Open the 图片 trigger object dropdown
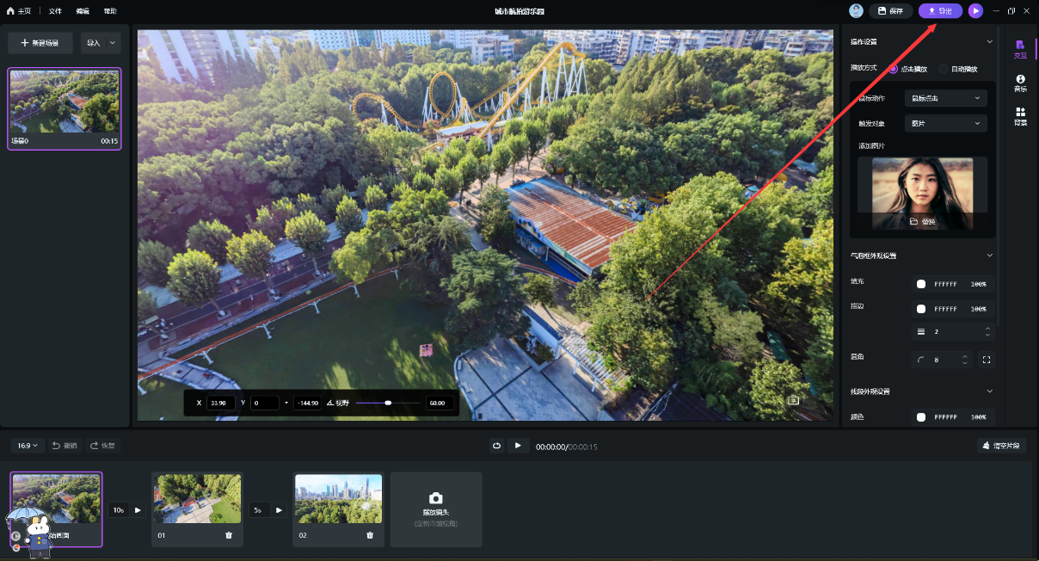 (x=945, y=124)
